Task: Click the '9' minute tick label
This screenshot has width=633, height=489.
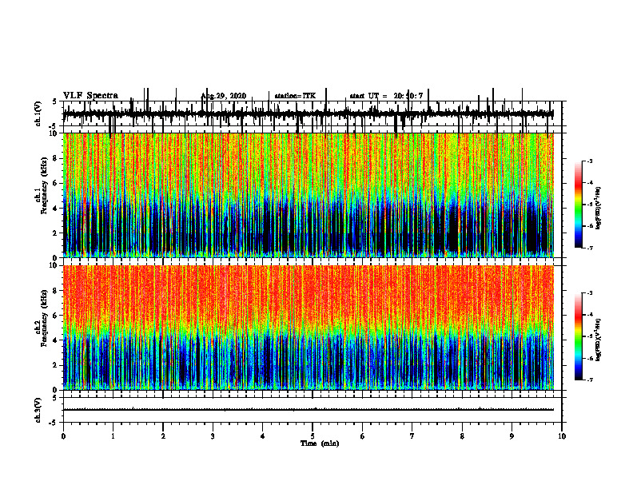Action: coord(512,436)
